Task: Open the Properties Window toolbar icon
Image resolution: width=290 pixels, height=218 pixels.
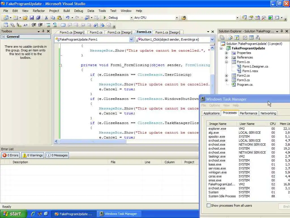Action: coord(251,18)
